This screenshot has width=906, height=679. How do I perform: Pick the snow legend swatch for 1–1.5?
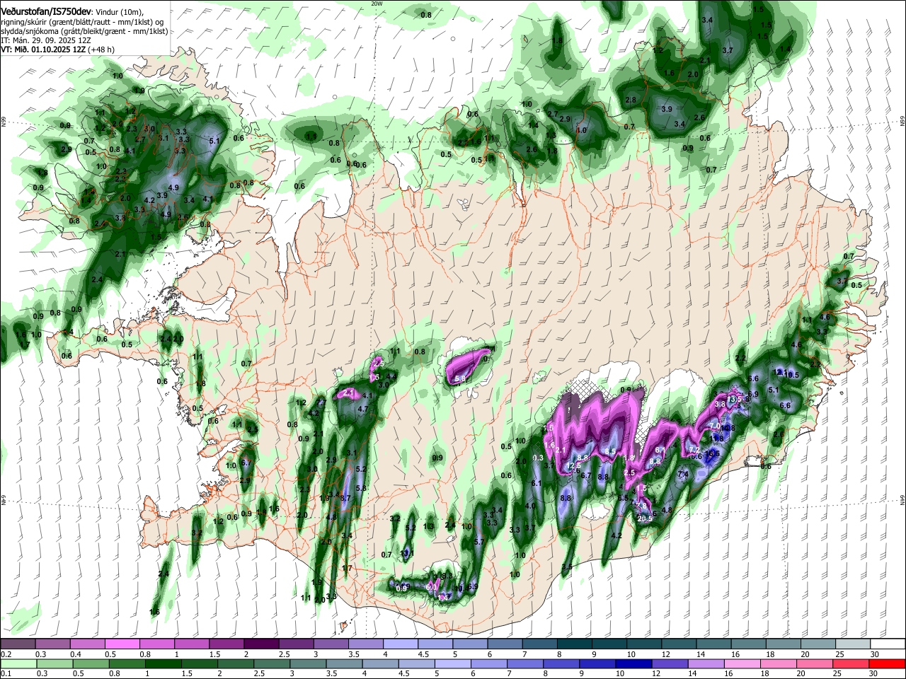[x=191, y=644]
